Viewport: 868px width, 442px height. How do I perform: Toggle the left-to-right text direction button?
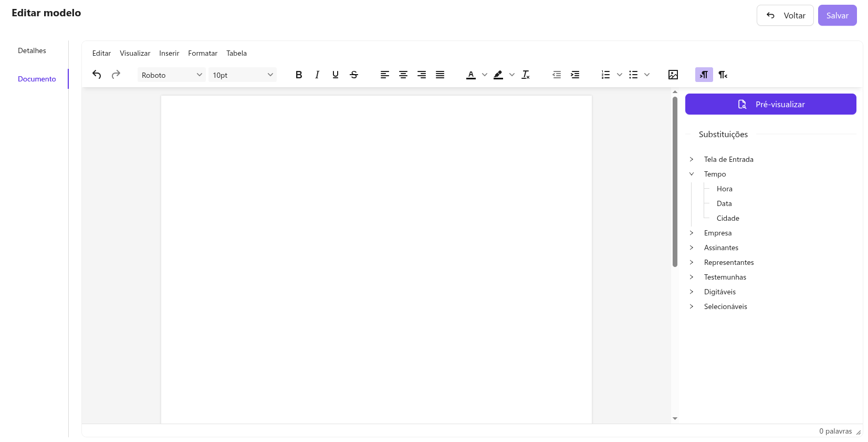(704, 75)
